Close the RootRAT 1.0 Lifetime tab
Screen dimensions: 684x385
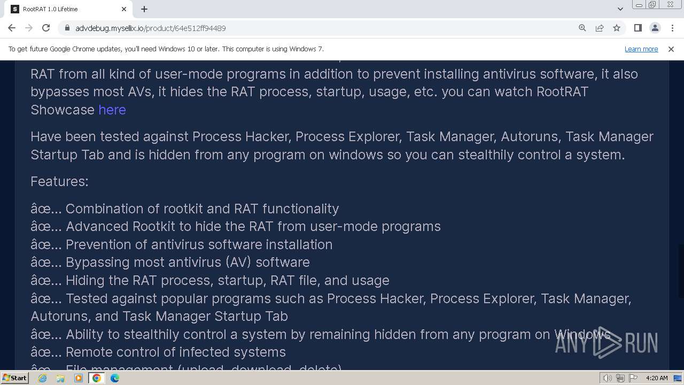(124, 9)
